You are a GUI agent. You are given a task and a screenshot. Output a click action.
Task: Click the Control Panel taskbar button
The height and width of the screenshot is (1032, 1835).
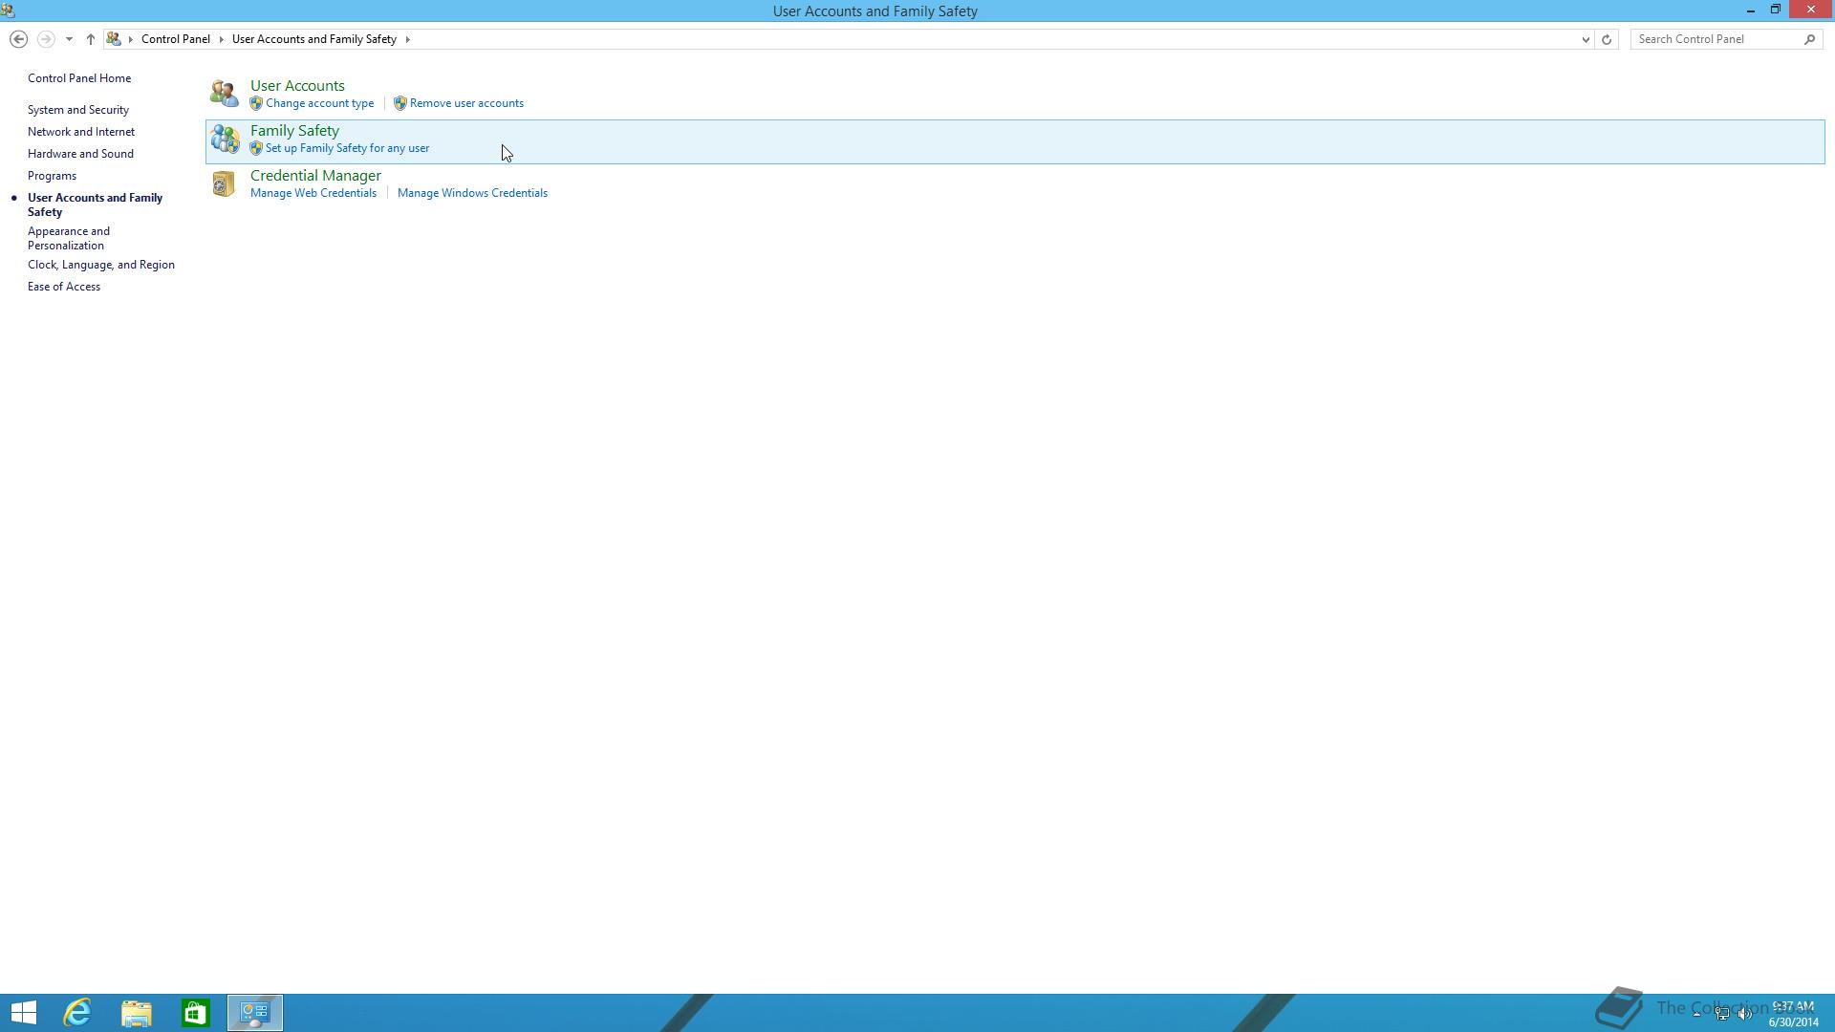pyautogui.click(x=255, y=1013)
